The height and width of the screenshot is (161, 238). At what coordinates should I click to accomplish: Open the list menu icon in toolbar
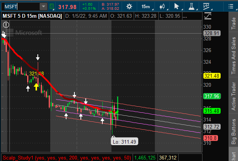231,6
